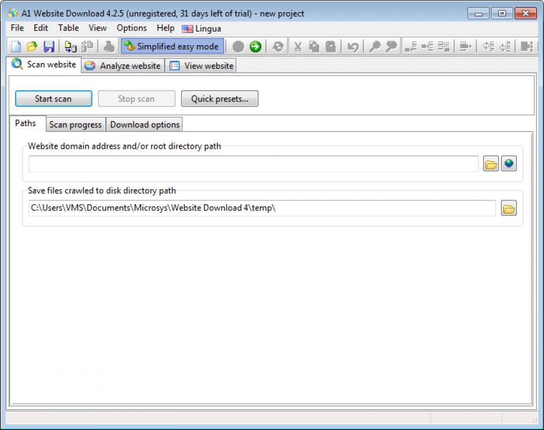Click the resize grip in the status bar corner
This screenshot has width=544, height=430.
pyautogui.click(x=534, y=420)
